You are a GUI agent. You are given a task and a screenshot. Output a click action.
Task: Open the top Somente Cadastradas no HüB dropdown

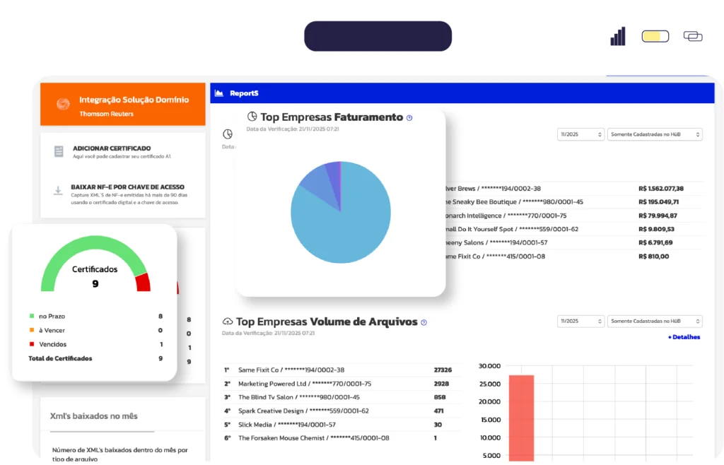click(655, 134)
